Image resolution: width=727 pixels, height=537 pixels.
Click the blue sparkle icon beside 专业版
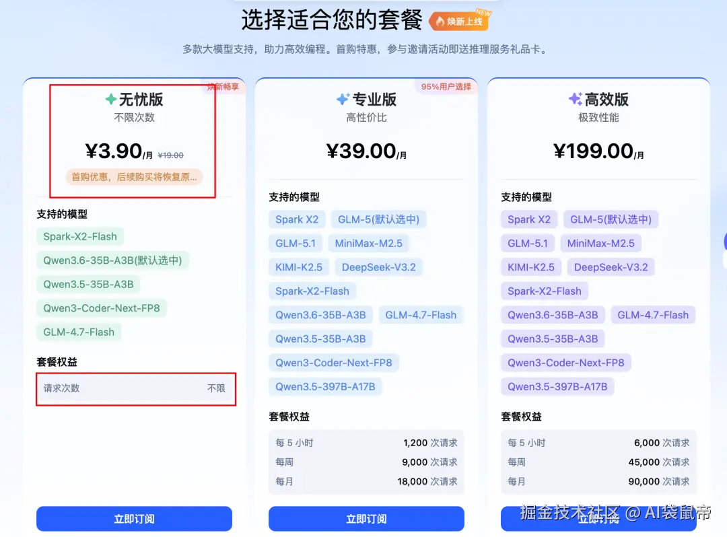(x=343, y=99)
